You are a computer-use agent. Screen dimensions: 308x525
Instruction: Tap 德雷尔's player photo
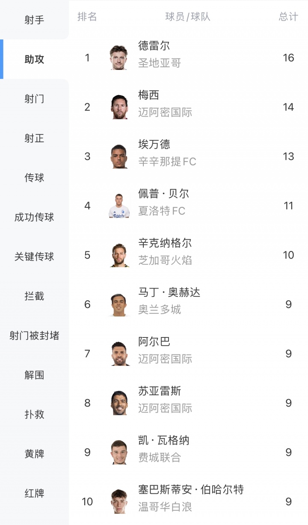click(119, 58)
